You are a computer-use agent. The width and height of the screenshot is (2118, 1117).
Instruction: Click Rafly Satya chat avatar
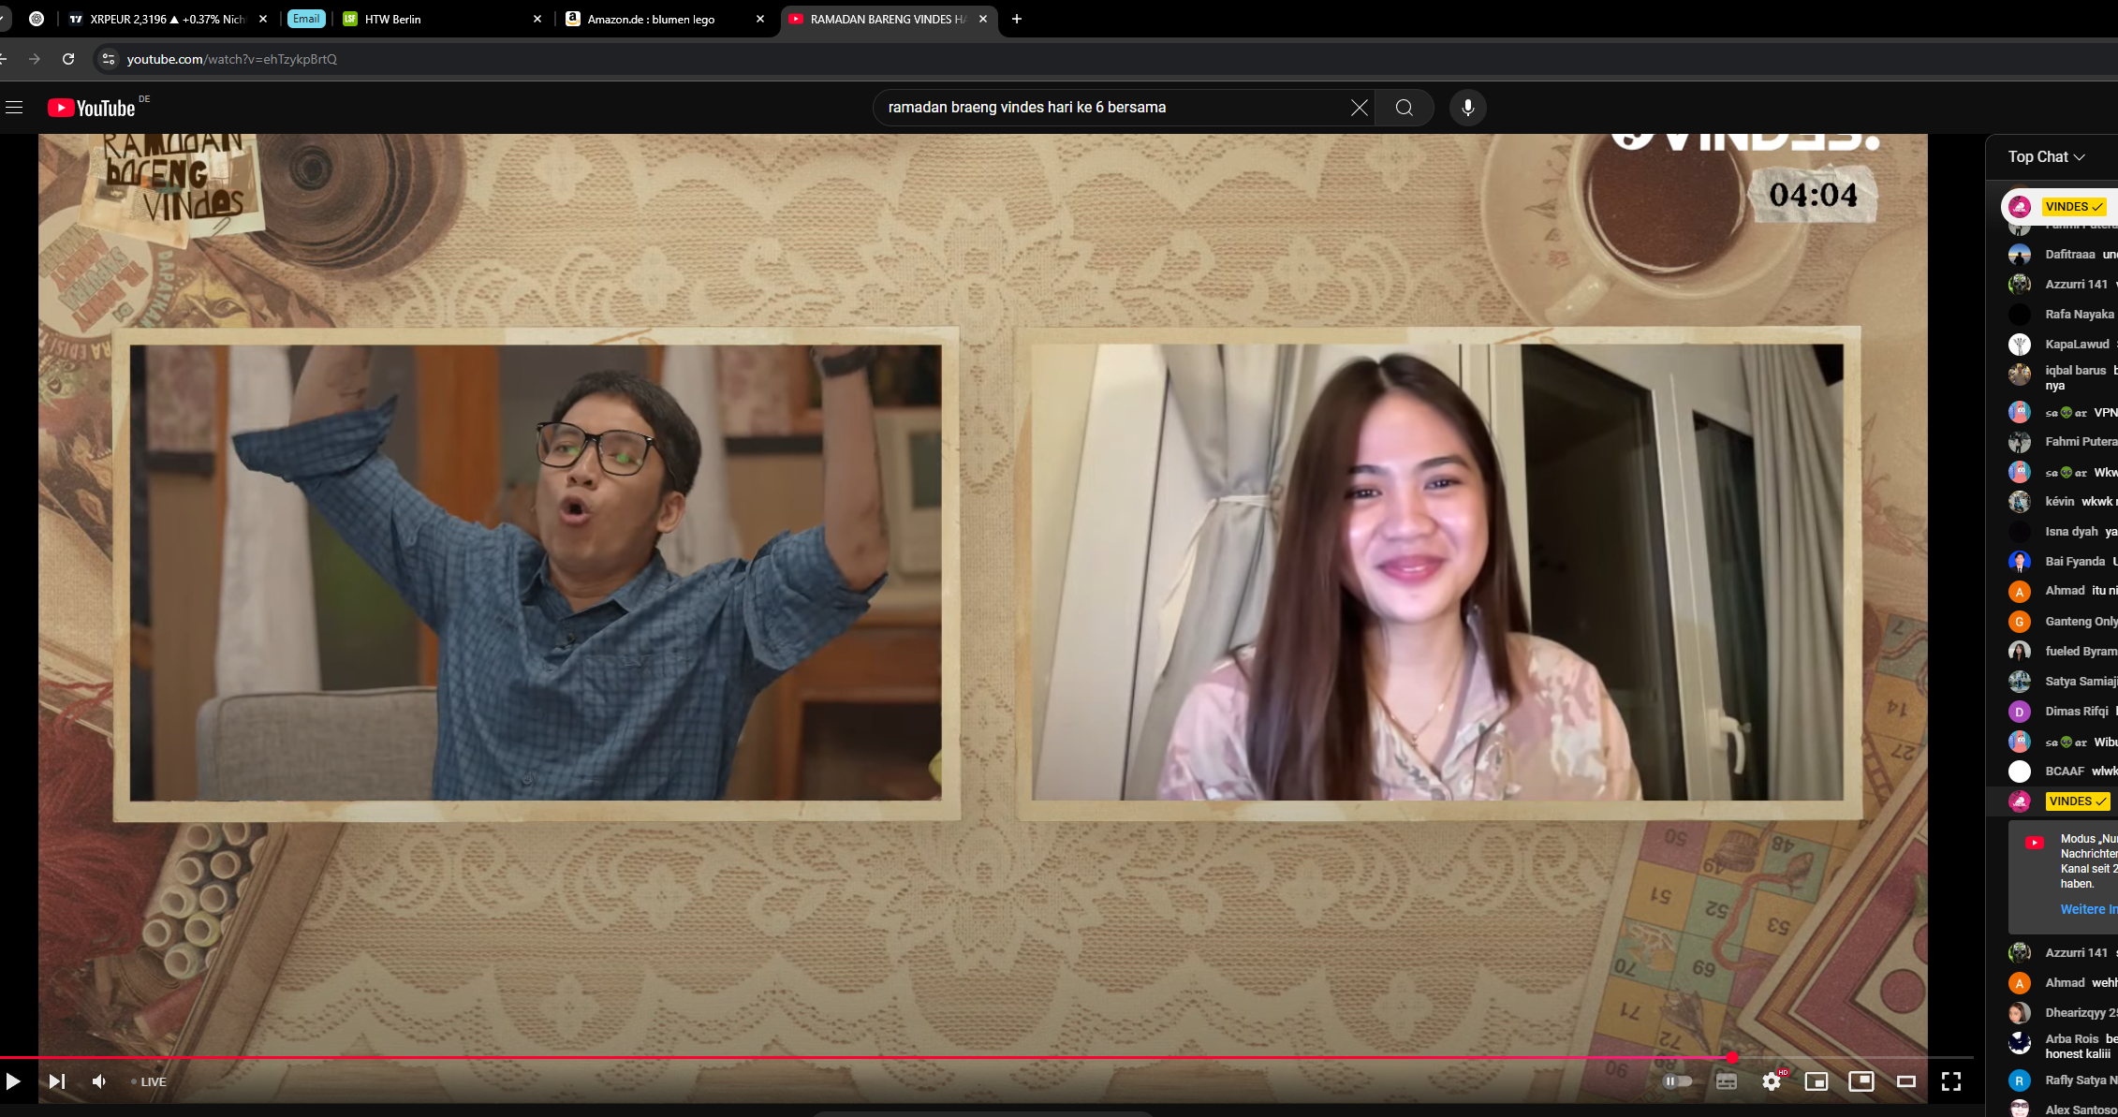[2020, 1080]
